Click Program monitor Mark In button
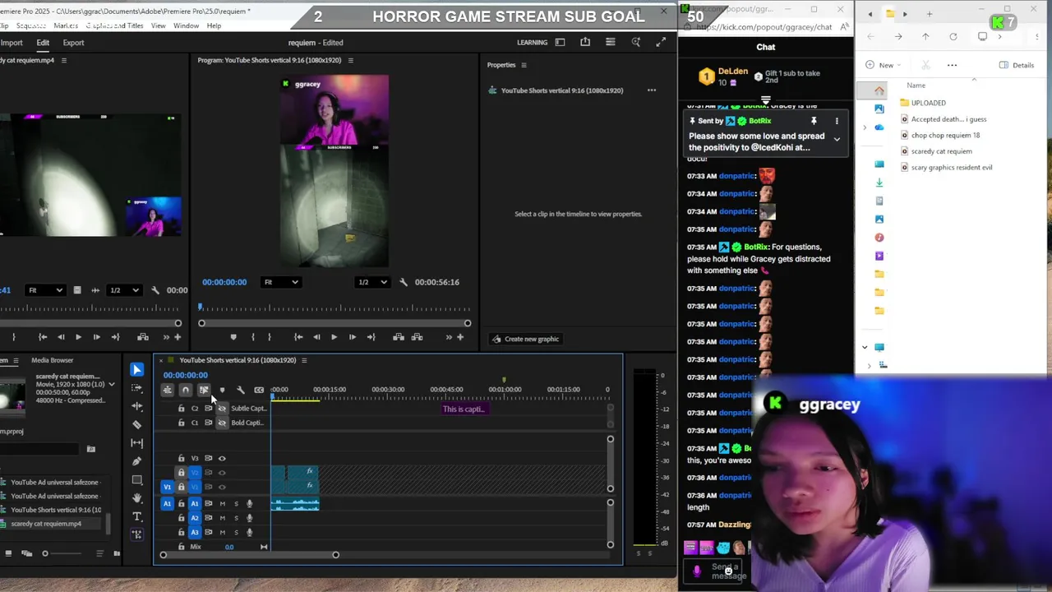 pyautogui.click(x=252, y=337)
